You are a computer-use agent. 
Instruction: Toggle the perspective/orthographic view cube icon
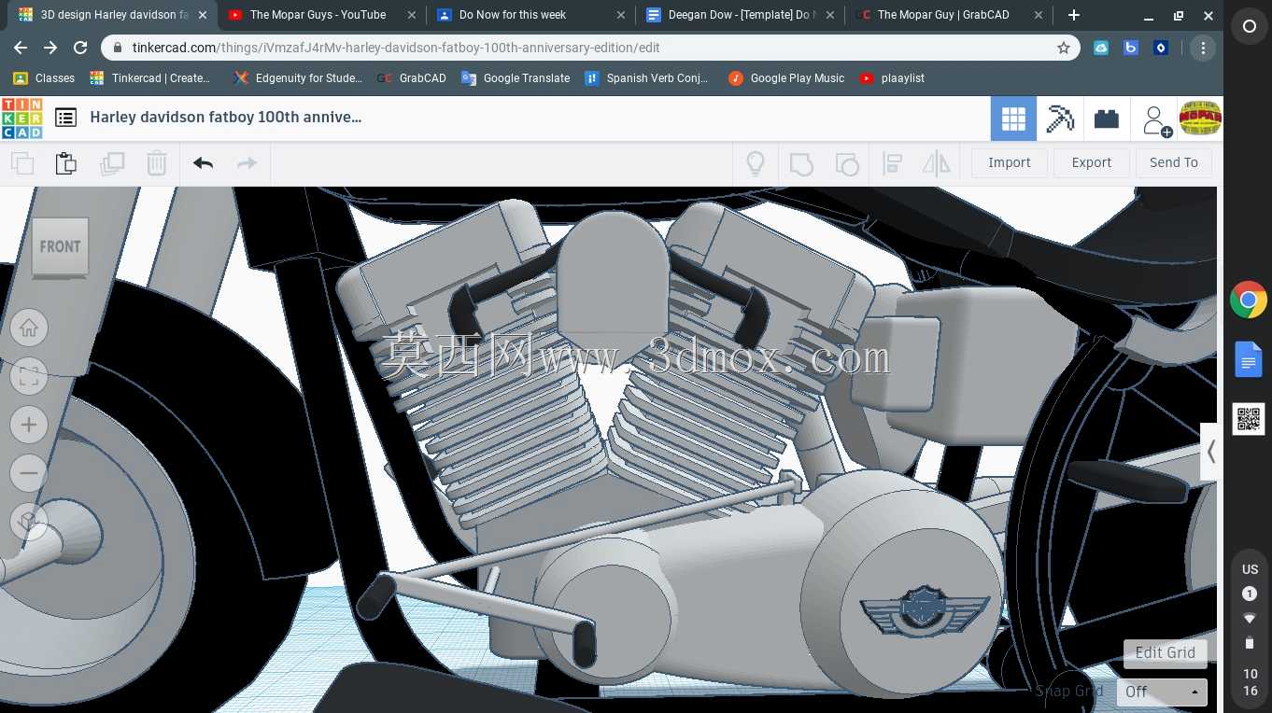(x=29, y=521)
